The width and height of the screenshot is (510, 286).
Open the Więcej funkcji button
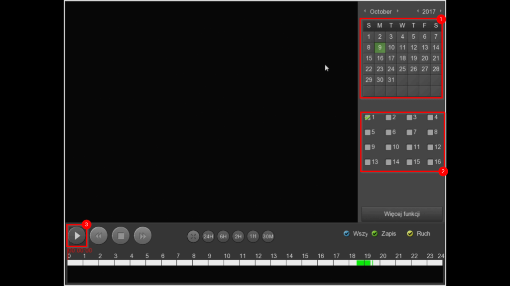(x=401, y=214)
